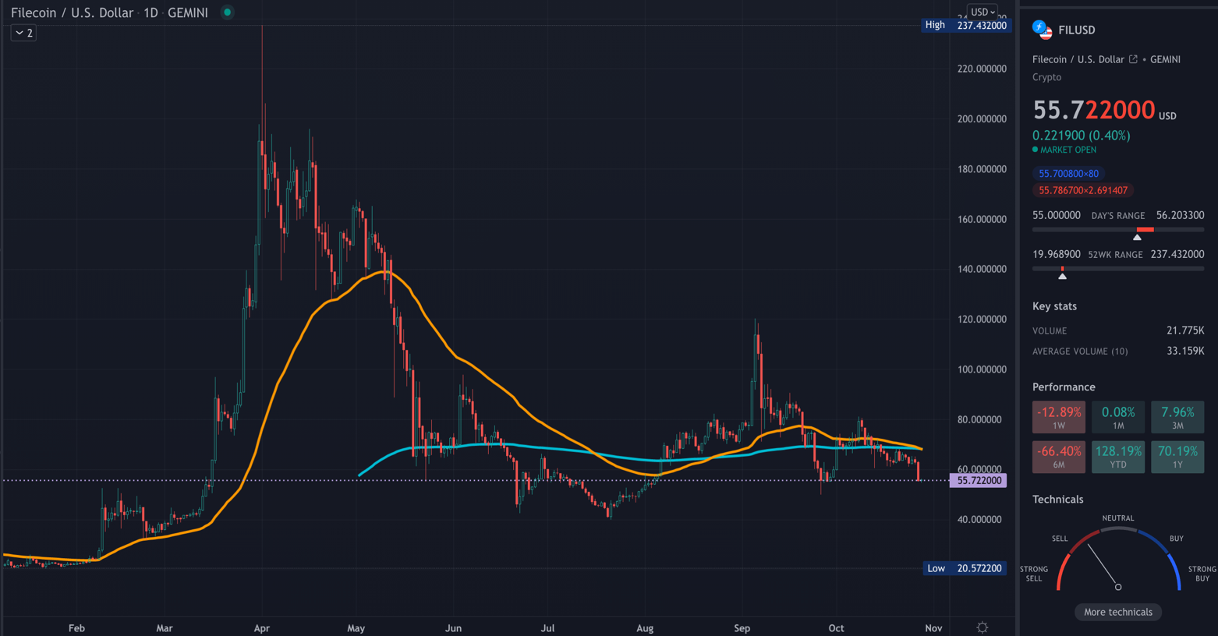Click the green market status dot in the chart title

click(227, 12)
